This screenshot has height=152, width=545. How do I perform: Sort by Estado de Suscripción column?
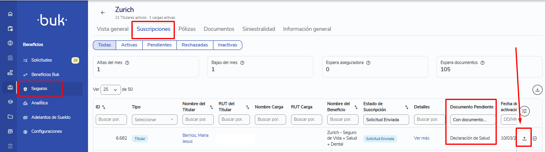click(407, 107)
